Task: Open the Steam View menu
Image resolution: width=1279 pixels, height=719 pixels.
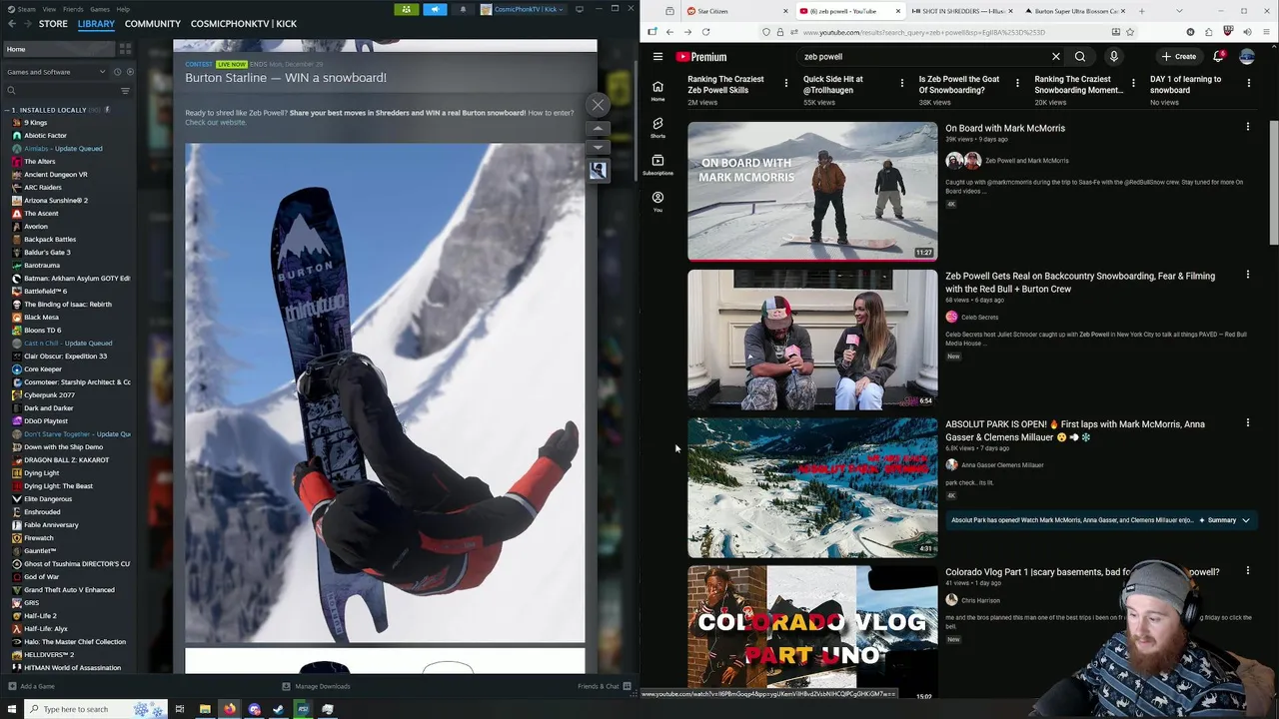Action: [x=49, y=9]
